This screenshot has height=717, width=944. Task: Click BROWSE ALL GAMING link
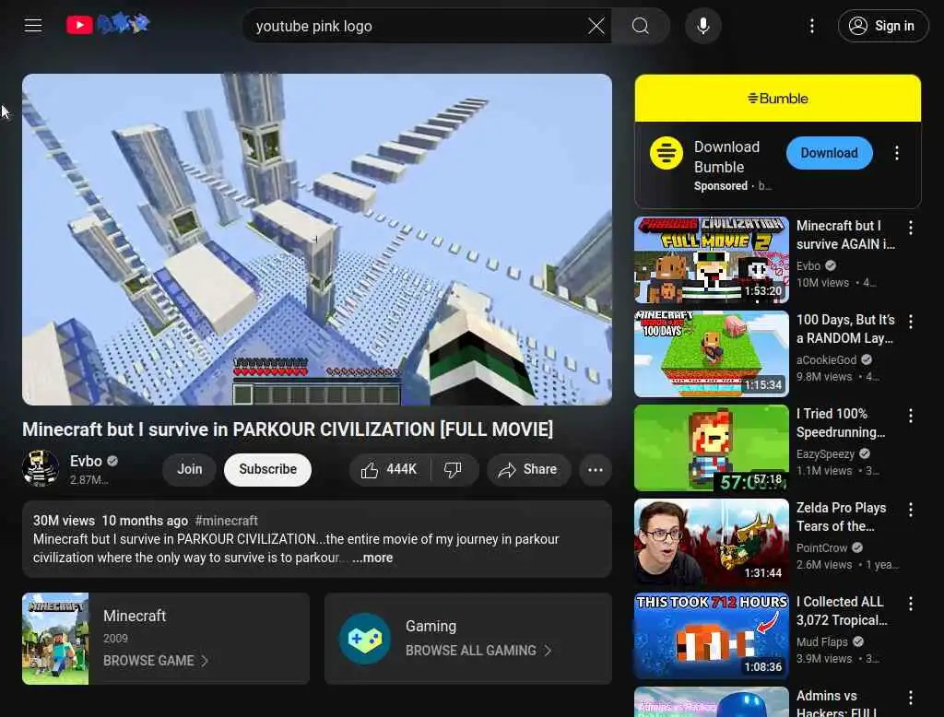coord(478,651)
